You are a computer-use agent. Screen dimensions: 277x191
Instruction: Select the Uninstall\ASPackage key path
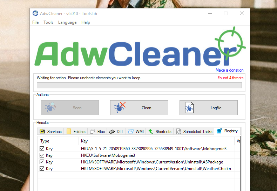coord(152,162)
